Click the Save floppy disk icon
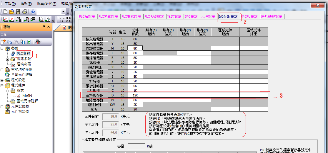This screenshot has height=153, width=328. click(18, 12)
